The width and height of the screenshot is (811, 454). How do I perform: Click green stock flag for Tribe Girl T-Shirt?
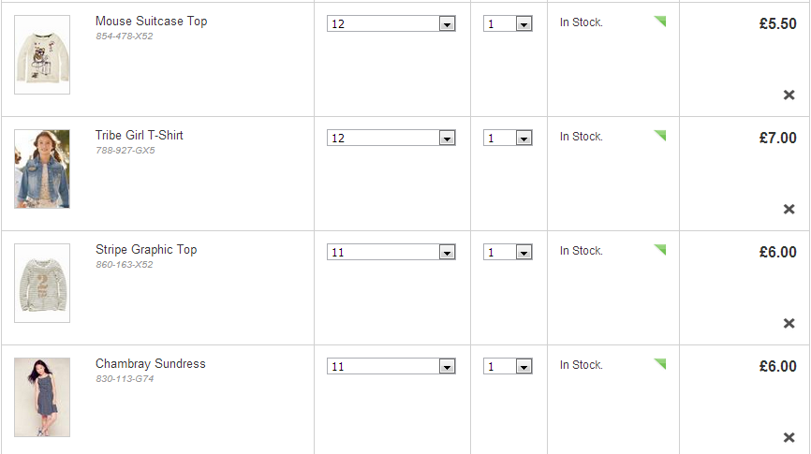pyautogui.click(x=660, y=136)
